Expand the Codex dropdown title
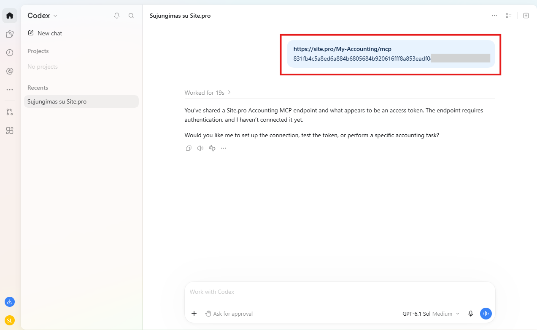This screenshot has height=330, width=537. [42, 16]
